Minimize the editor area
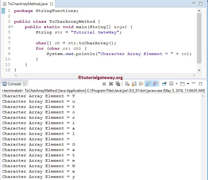Image resolution: width=208 pixels, height=180 pixels. [x=194, y=3]
